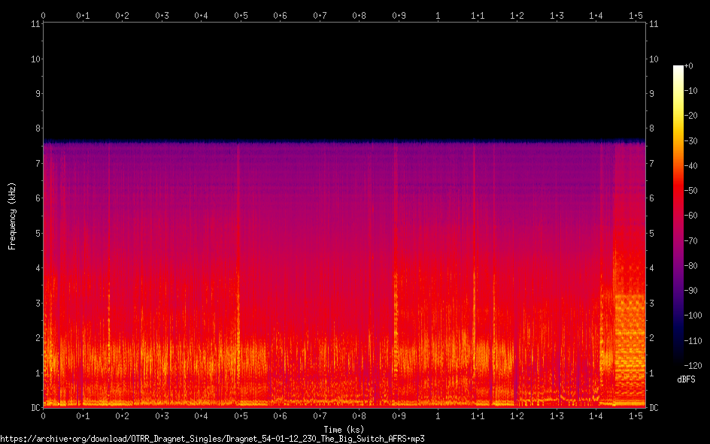The height and width of the screenshot is (444, 710).
Task: Click the 1.1 tick on top time axis
Action: coord(478,15)
